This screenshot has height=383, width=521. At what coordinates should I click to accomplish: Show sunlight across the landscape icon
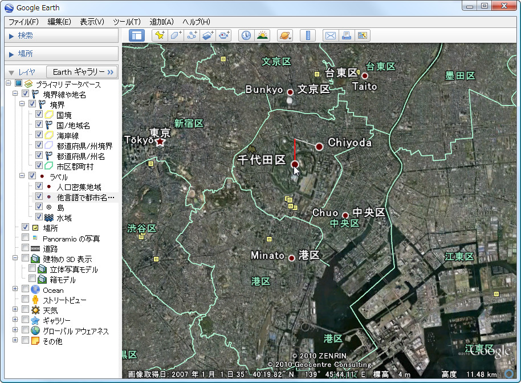tap(262, 35)
